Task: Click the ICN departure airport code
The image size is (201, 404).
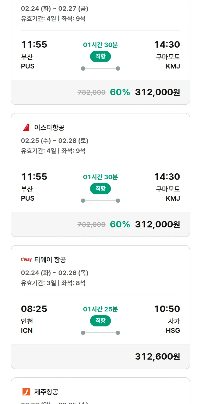Action: click(27, 331)
